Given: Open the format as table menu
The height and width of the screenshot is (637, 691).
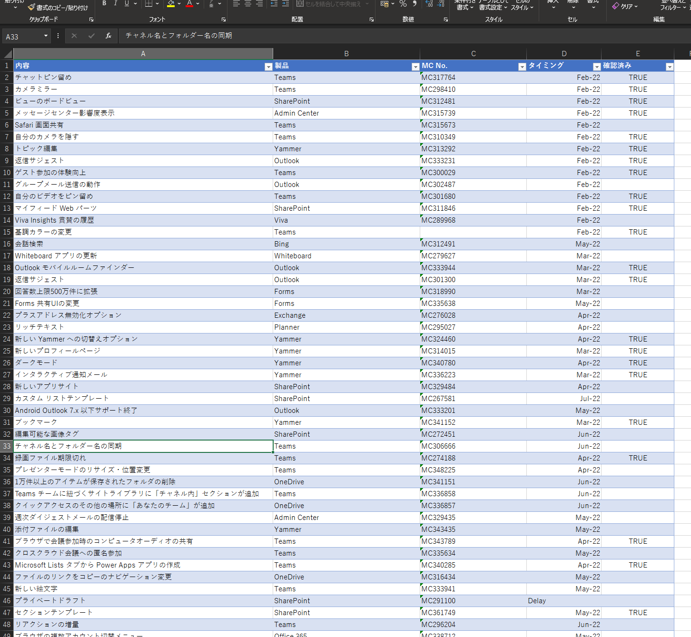Looking at the screenshot, I should click(493, 5).
